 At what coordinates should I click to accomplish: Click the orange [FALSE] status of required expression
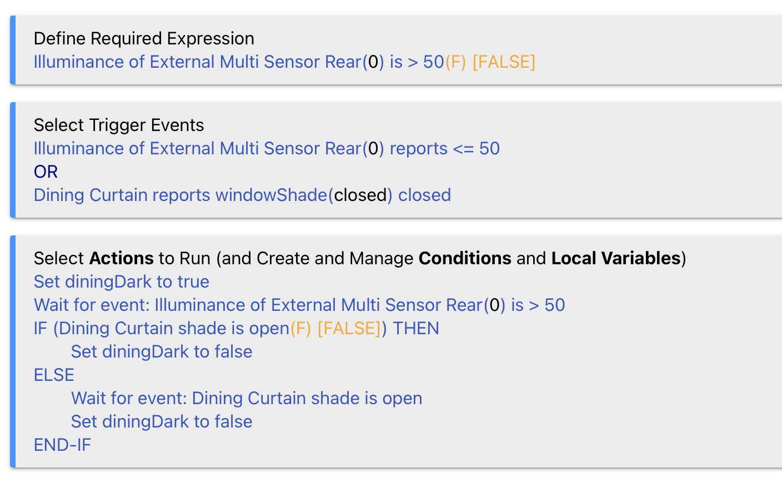coord(504,62)
